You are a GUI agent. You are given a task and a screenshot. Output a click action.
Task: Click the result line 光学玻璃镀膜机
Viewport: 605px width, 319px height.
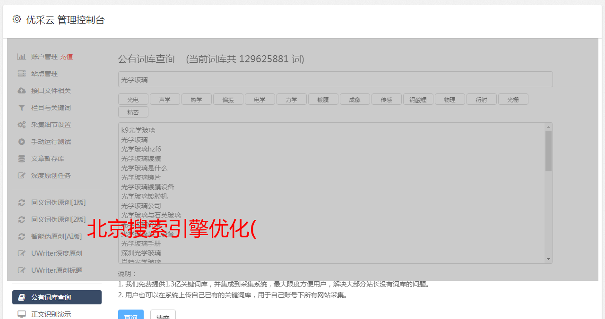[x=144, y=196]
